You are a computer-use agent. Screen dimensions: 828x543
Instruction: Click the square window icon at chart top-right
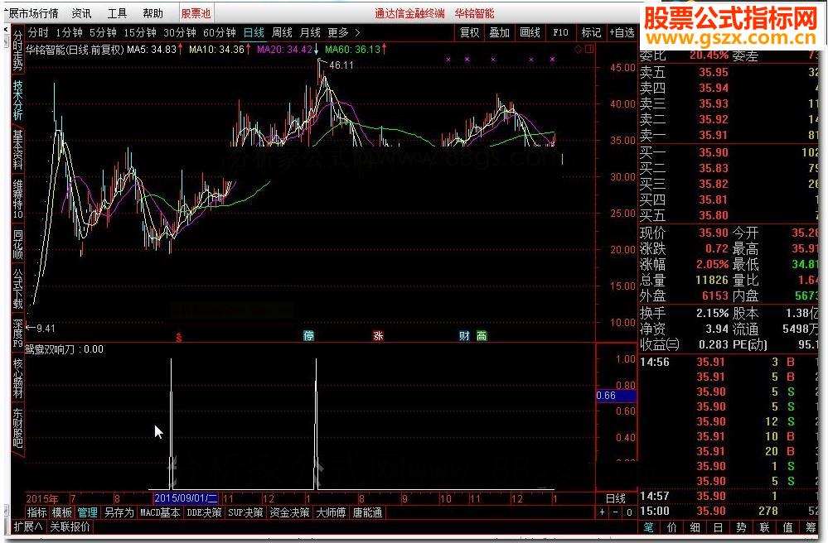(588, 49)
